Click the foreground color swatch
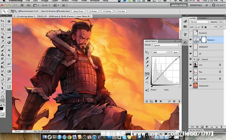The image size is (226, 140). pyautogui.click(x=2, y=108)
